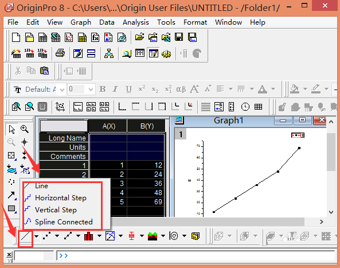Plot a Scatter graph
Image resolution: width=340 pixels, height=268 pixels.
[46, 236]
